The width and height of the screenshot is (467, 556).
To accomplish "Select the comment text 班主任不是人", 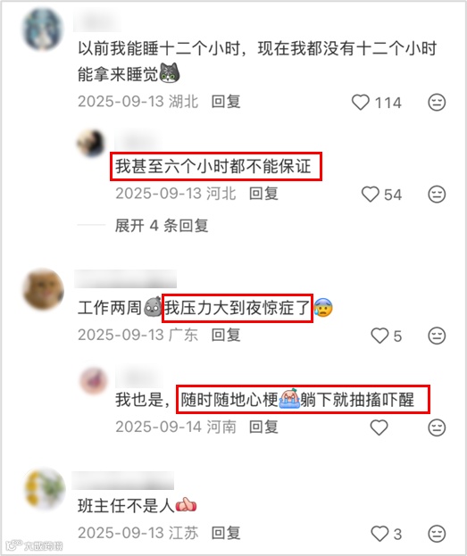I will 126,506.
